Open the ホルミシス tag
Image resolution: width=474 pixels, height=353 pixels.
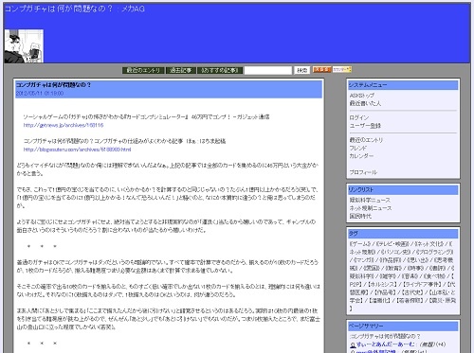382,284
